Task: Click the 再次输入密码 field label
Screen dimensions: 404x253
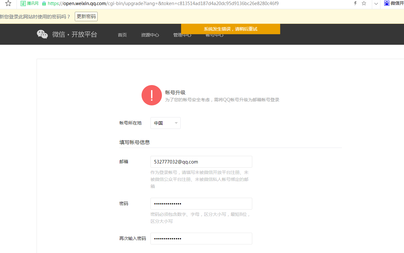Action: [x=133, y=238]
